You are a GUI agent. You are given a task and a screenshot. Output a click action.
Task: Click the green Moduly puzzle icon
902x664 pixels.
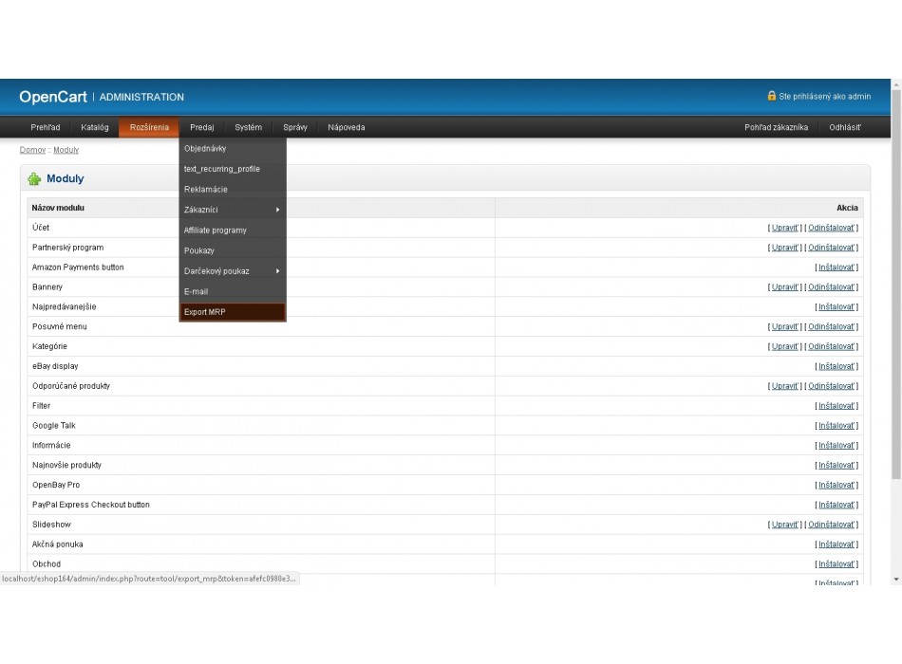(x=34, y=178)
